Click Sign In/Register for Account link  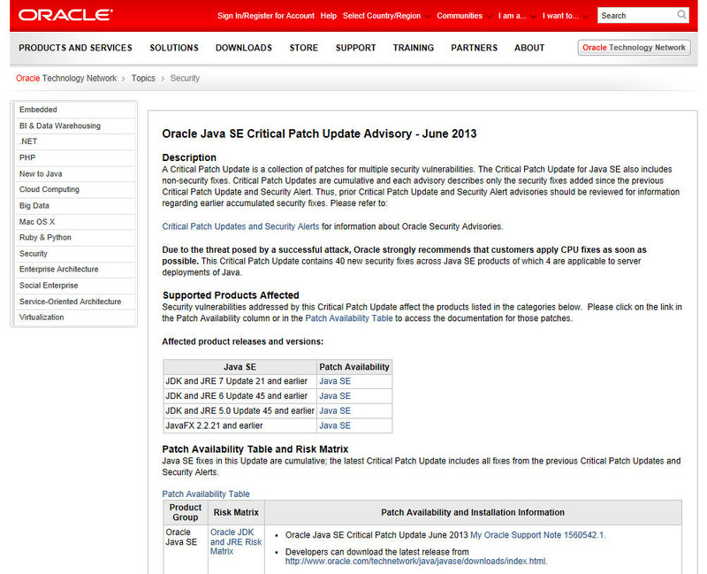point(265,16)
